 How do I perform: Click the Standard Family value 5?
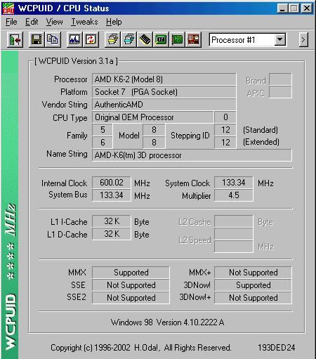tap(103, 130)
